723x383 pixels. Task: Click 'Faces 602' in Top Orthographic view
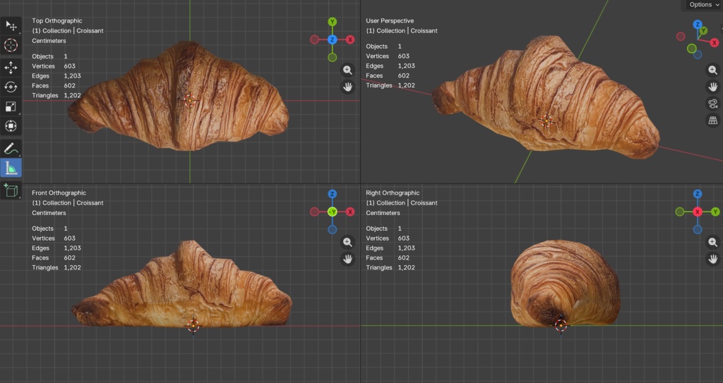click(x=54, y=86)
